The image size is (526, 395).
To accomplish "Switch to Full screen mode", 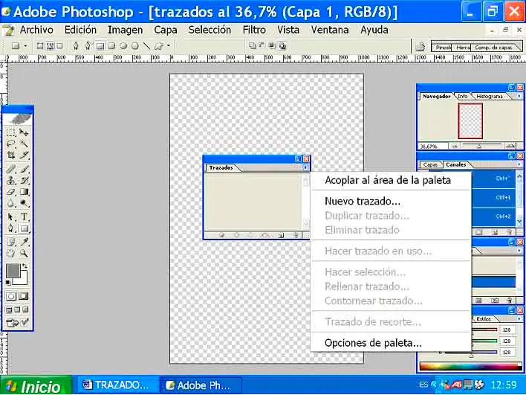I will tap(25, 309).
